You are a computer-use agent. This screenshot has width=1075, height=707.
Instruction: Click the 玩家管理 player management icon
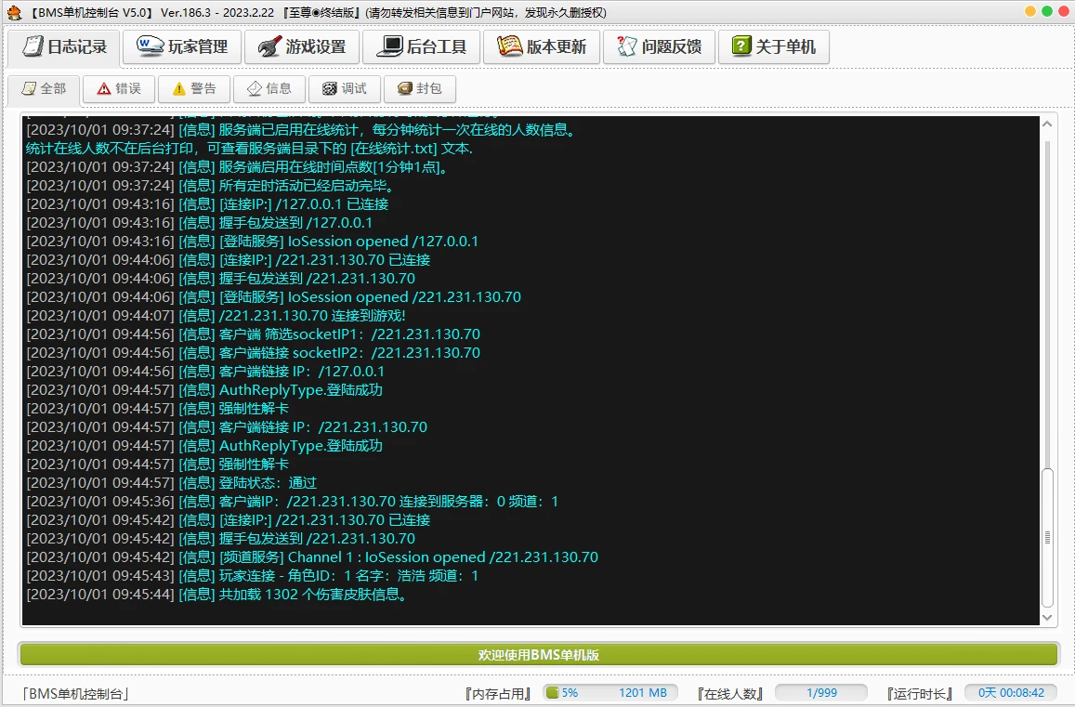(150, 46)
